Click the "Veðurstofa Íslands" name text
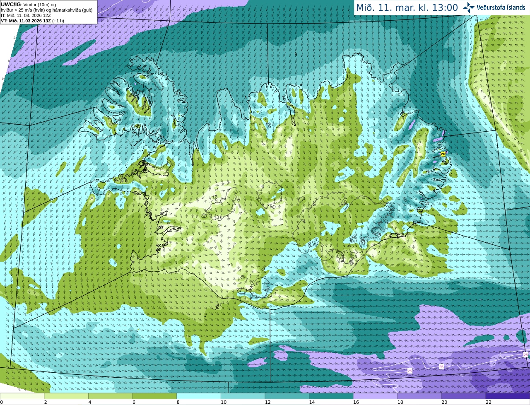Viewport: 530px width, 405px height. [x=501, y=7]
